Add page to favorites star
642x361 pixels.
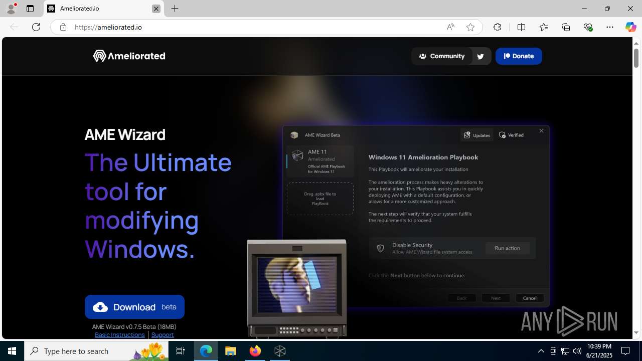click(x=470, y=27)
